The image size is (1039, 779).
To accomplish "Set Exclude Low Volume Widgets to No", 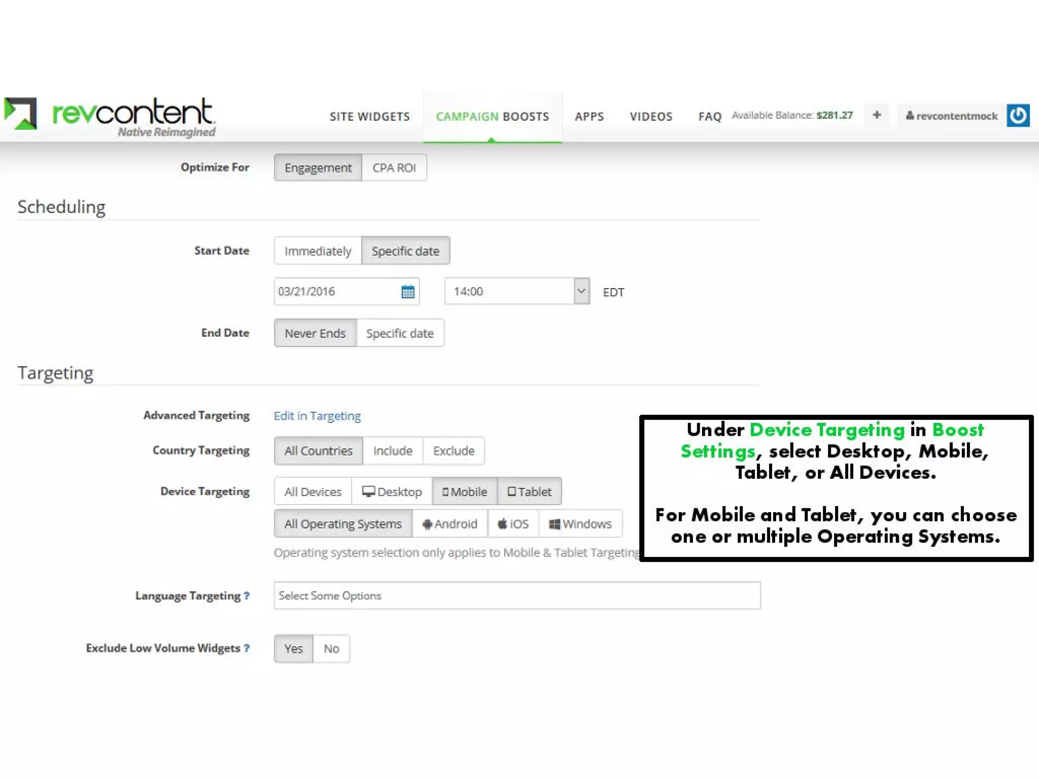I will pos(331,649).
